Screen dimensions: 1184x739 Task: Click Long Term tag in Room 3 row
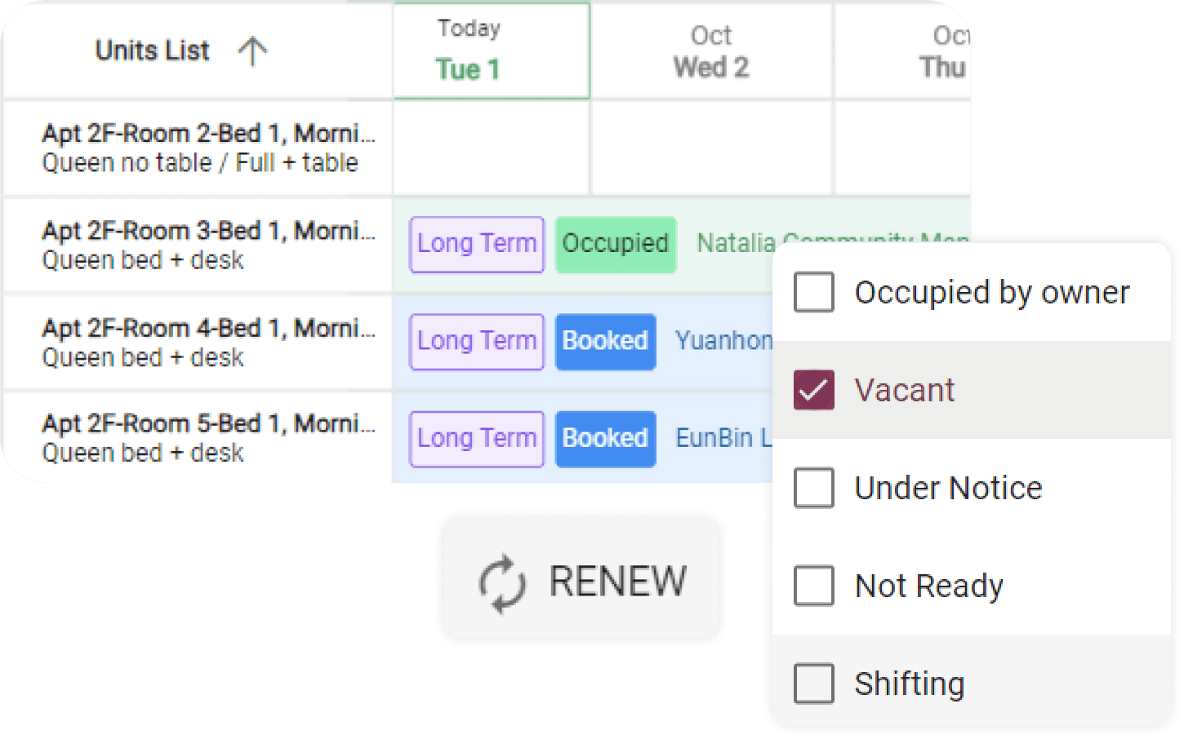pyautogui.click(x=477, y=244)
